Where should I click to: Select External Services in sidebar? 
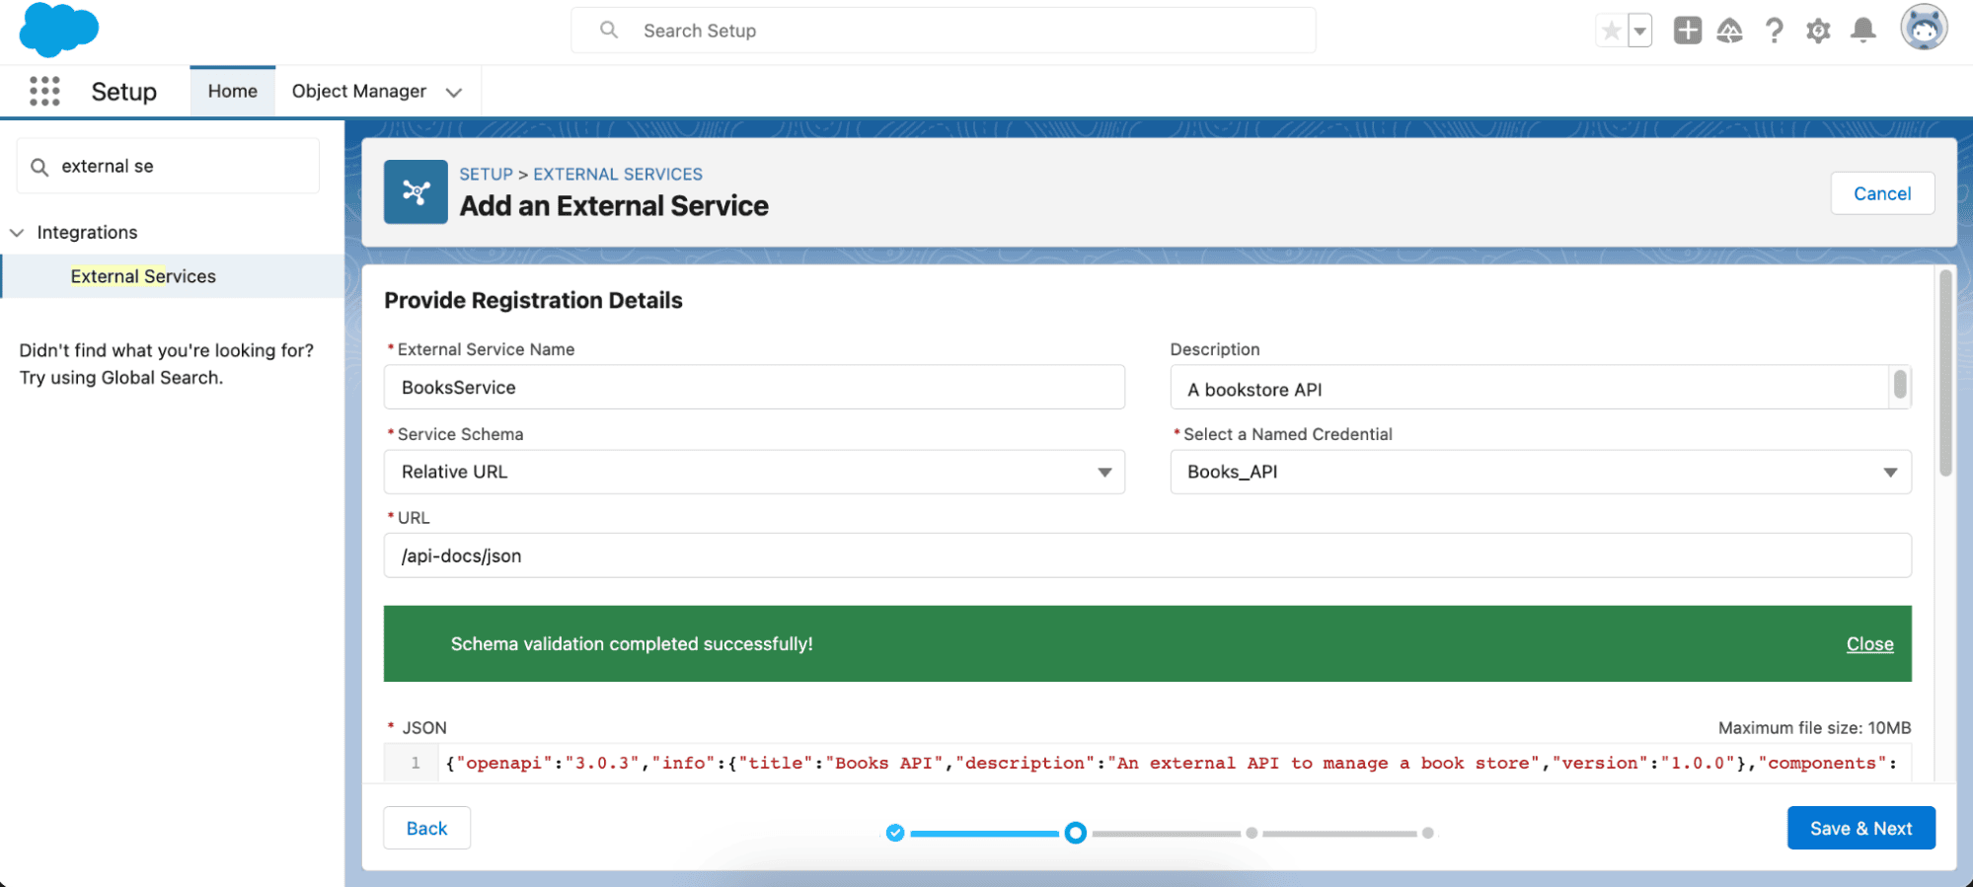point(143,276)
